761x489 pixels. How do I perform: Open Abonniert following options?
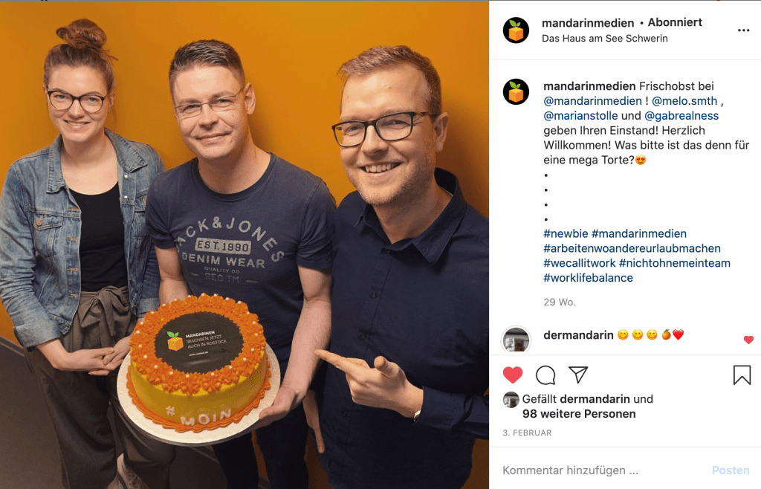(675, 22)
